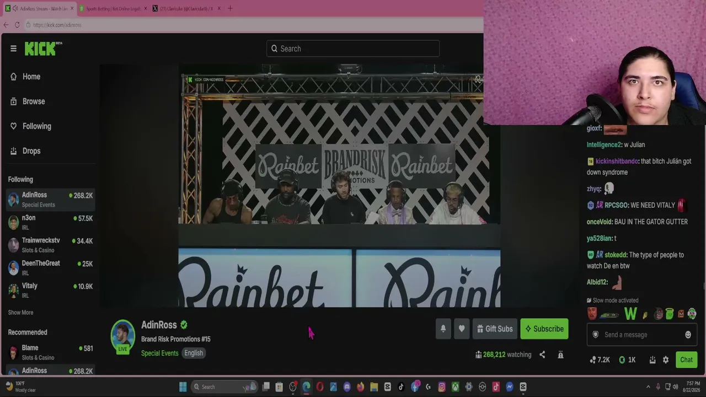Insert the green W emote
Screen dimensions: 706x397
pyautogui.click(x=630, y=314)
